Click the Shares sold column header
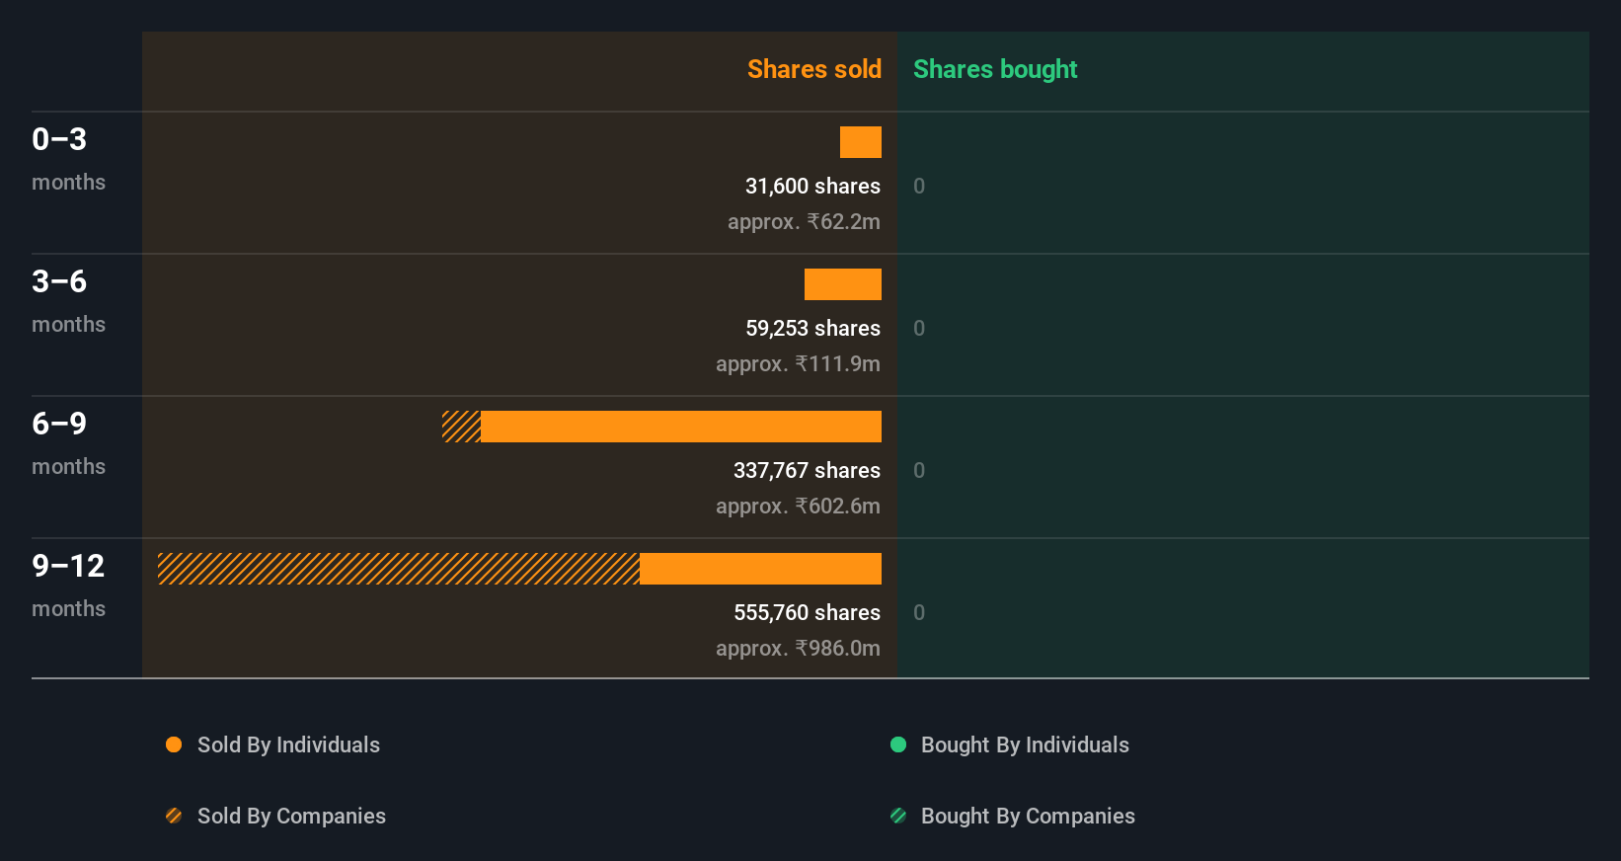Image resolution: width=1621 pixels, height=861 pixels. (814, 69)
